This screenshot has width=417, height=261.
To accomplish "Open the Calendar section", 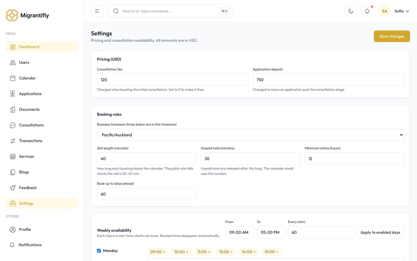I will 42,78.
